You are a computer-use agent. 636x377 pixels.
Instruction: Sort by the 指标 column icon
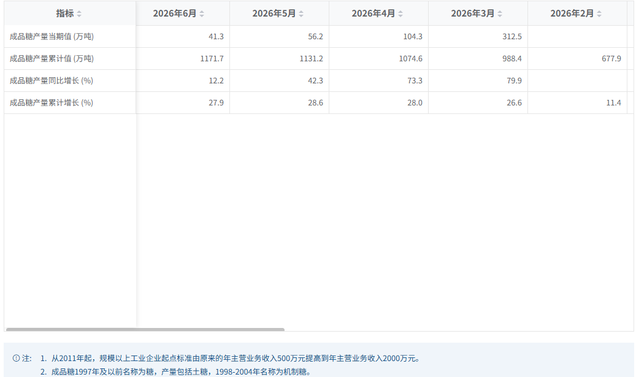79,13
